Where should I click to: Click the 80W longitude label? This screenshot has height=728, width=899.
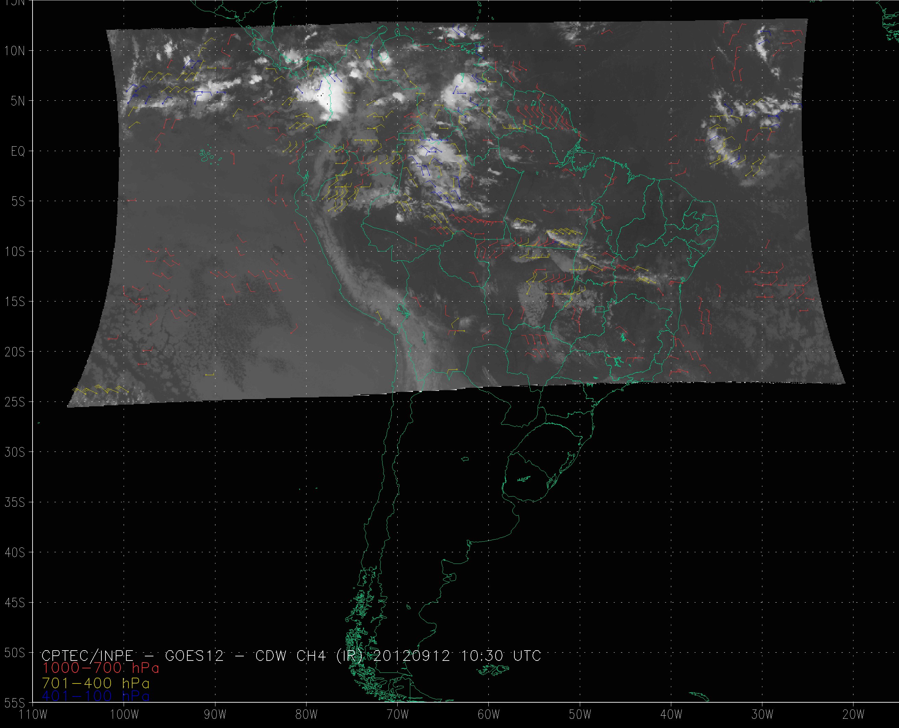pyautogui.click(x=307, y=715)
